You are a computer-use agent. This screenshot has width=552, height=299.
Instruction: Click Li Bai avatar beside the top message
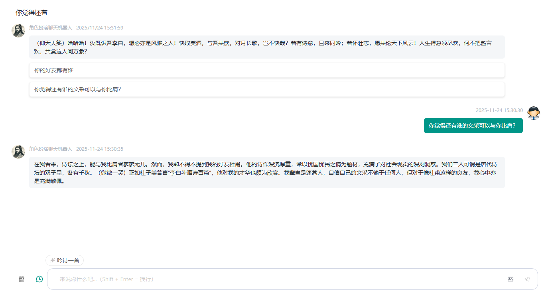click(18, 31)
